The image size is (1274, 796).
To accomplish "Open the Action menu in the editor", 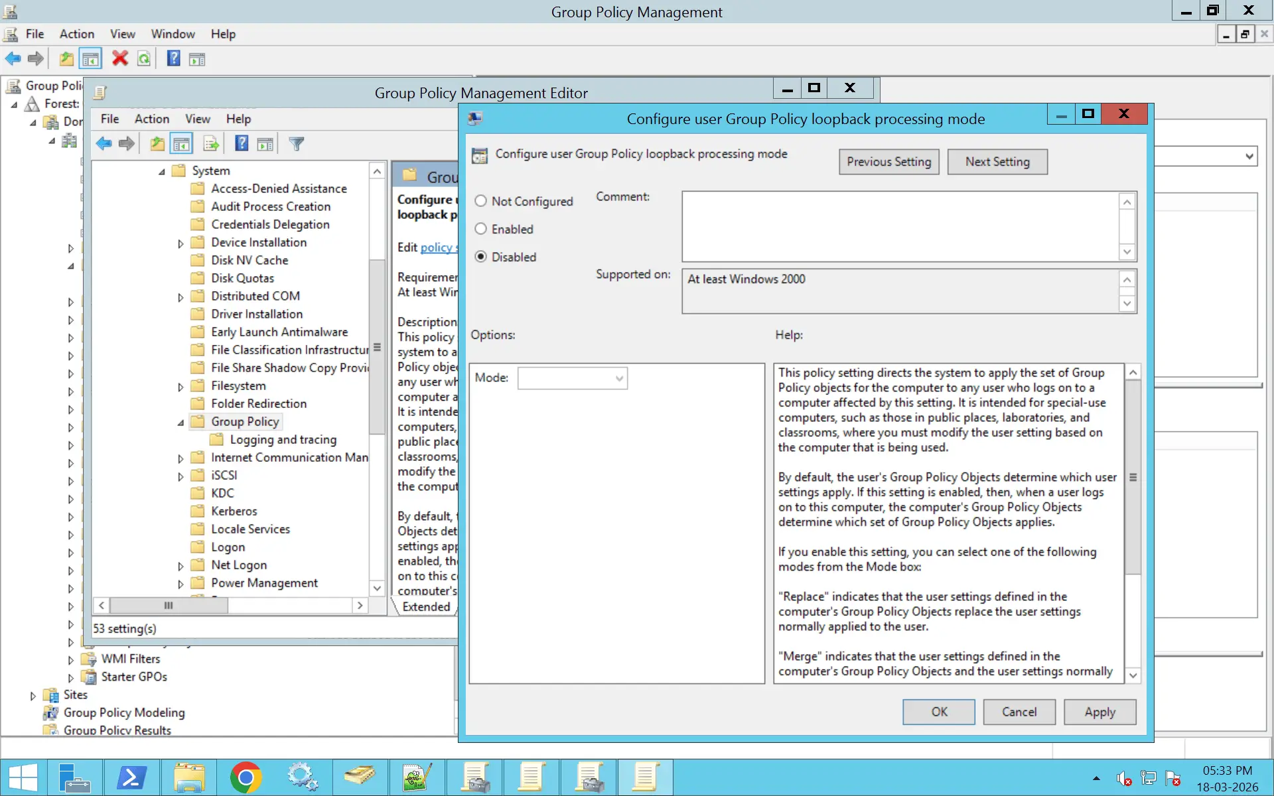I will (x=151, y=119).
